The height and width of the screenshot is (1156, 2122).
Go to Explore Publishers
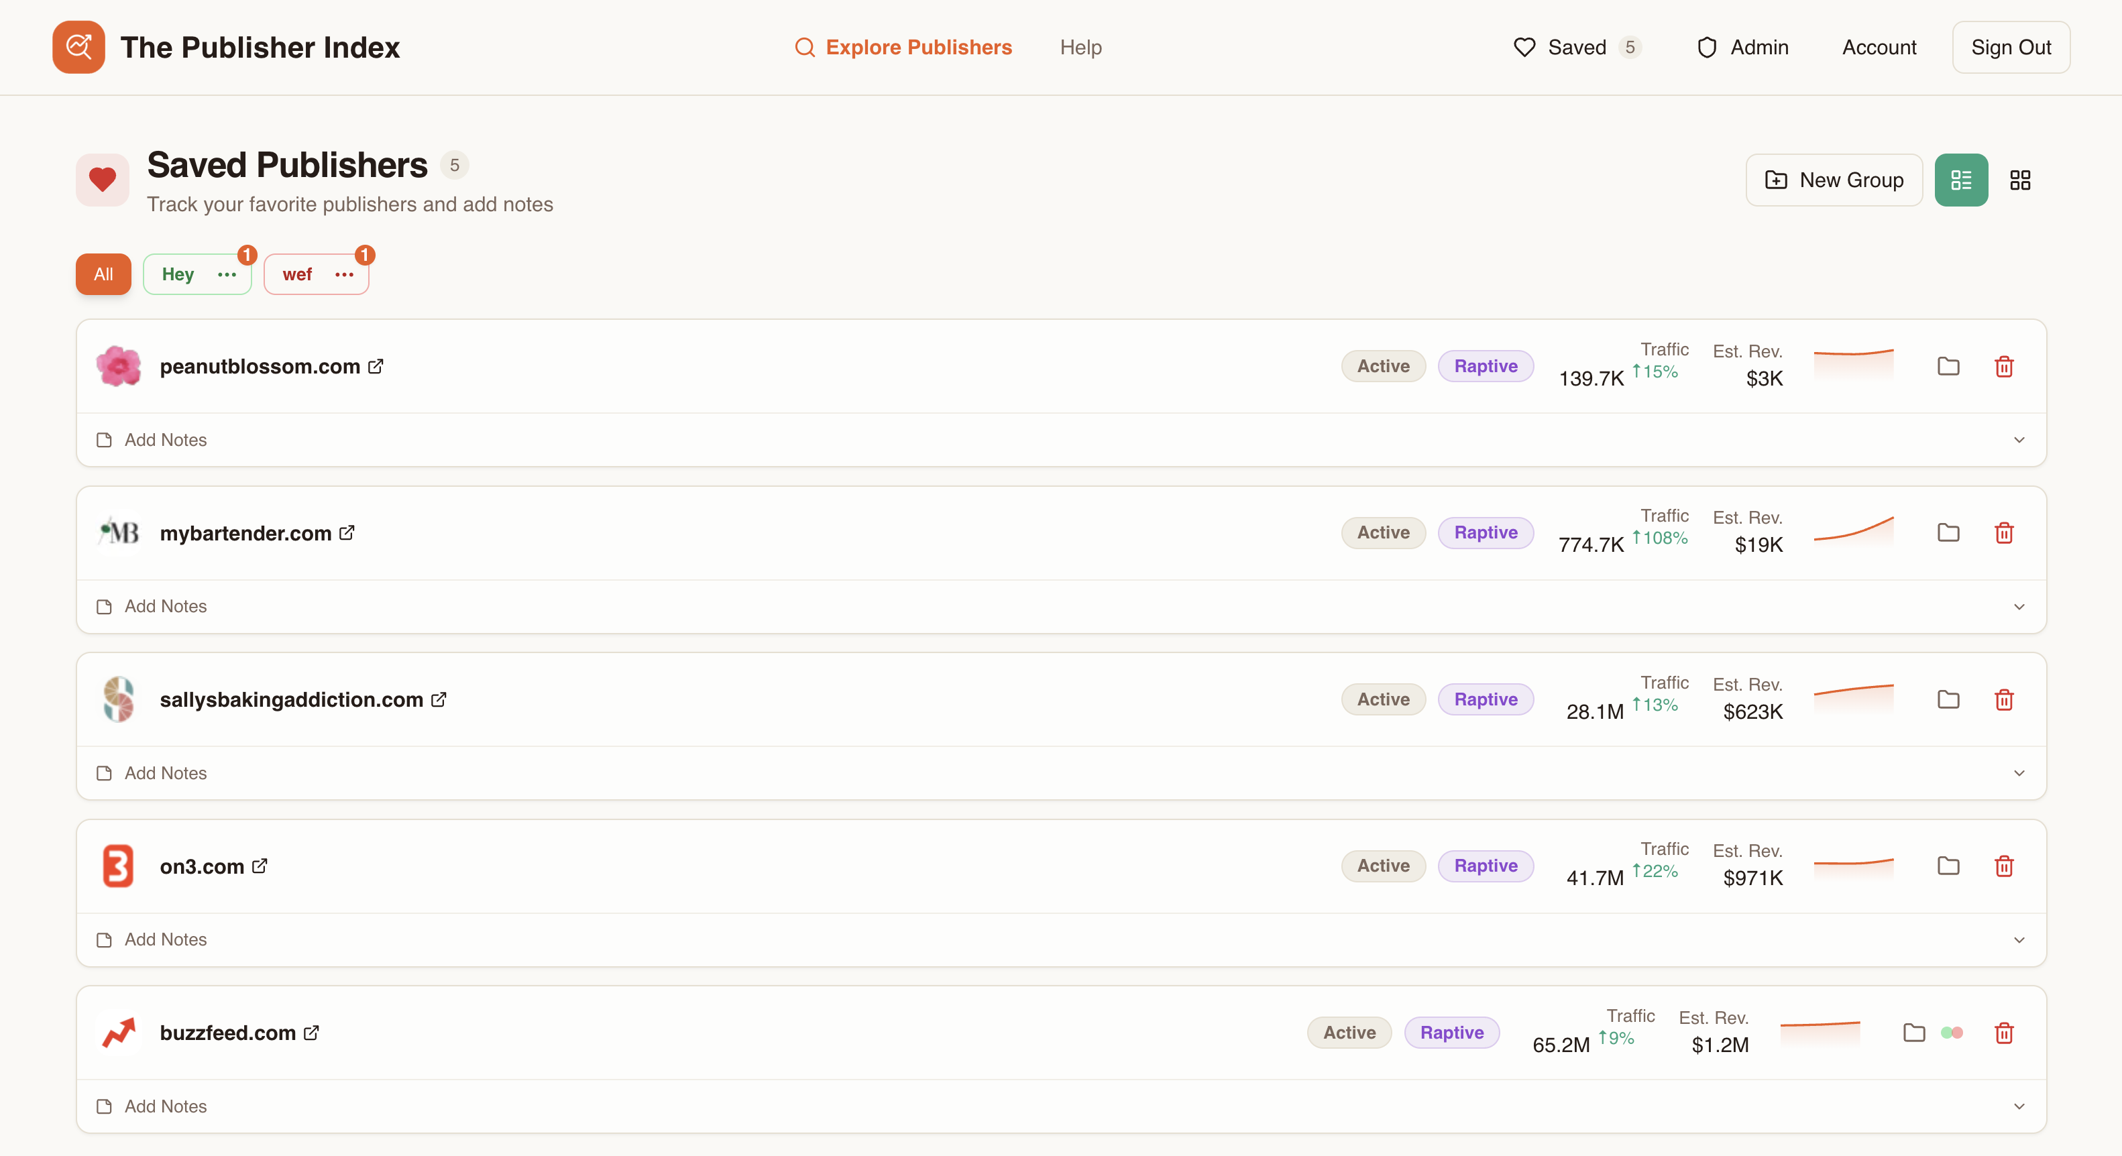coord(903,47)
